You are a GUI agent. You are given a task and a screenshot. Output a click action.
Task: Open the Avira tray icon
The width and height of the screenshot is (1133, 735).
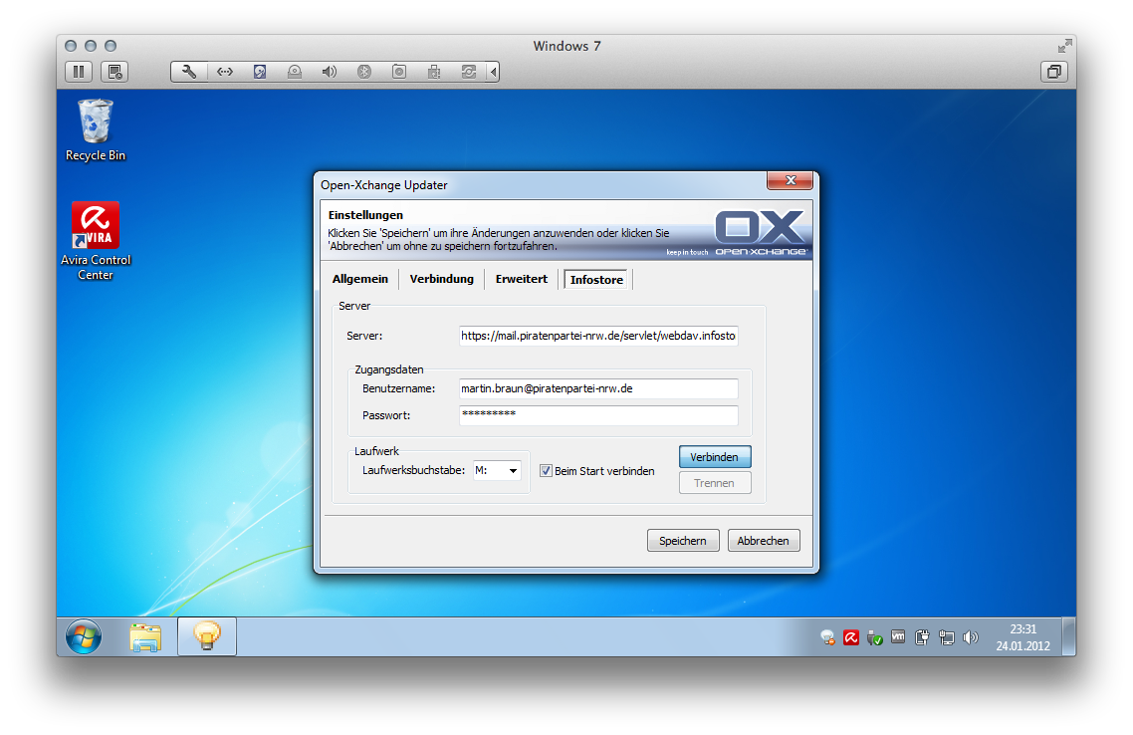click(851, 637)
